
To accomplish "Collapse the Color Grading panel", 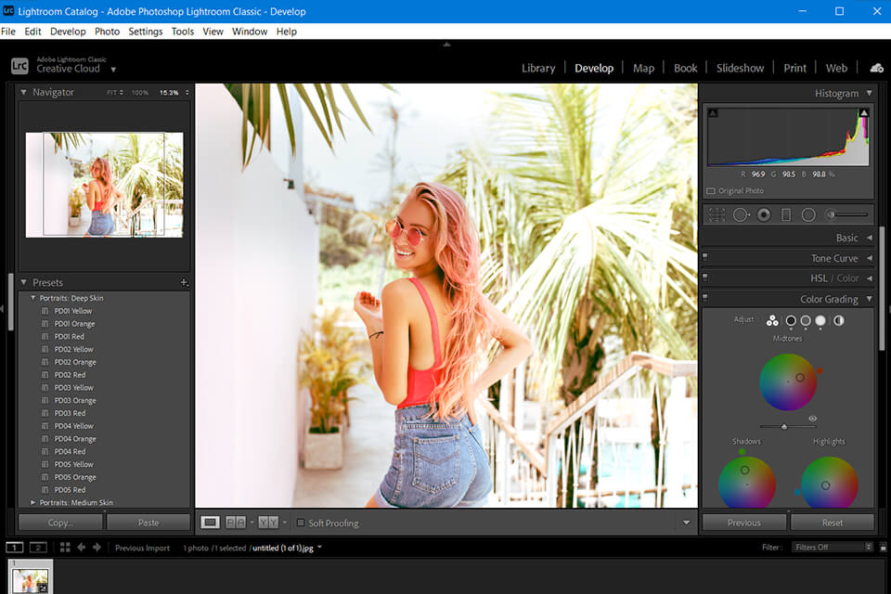I will [x=869, y=299].
